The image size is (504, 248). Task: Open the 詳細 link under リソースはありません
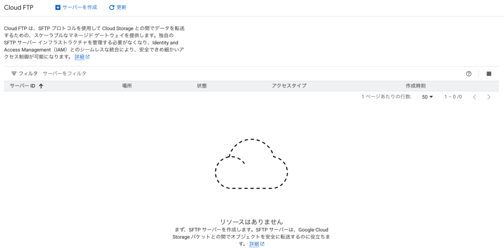(257, 244)
